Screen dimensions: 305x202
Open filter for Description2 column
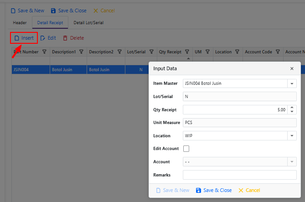tap(119, 52)
